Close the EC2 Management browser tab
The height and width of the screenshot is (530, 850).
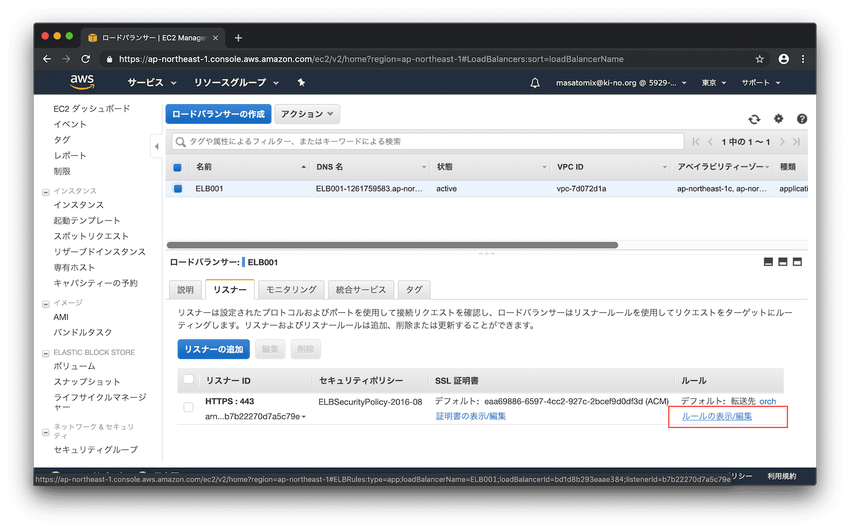tap(216, 38)
